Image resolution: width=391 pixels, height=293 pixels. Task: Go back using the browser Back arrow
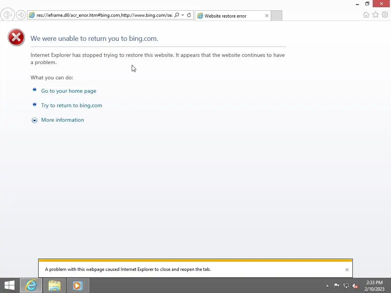click(x=8, y=15)
